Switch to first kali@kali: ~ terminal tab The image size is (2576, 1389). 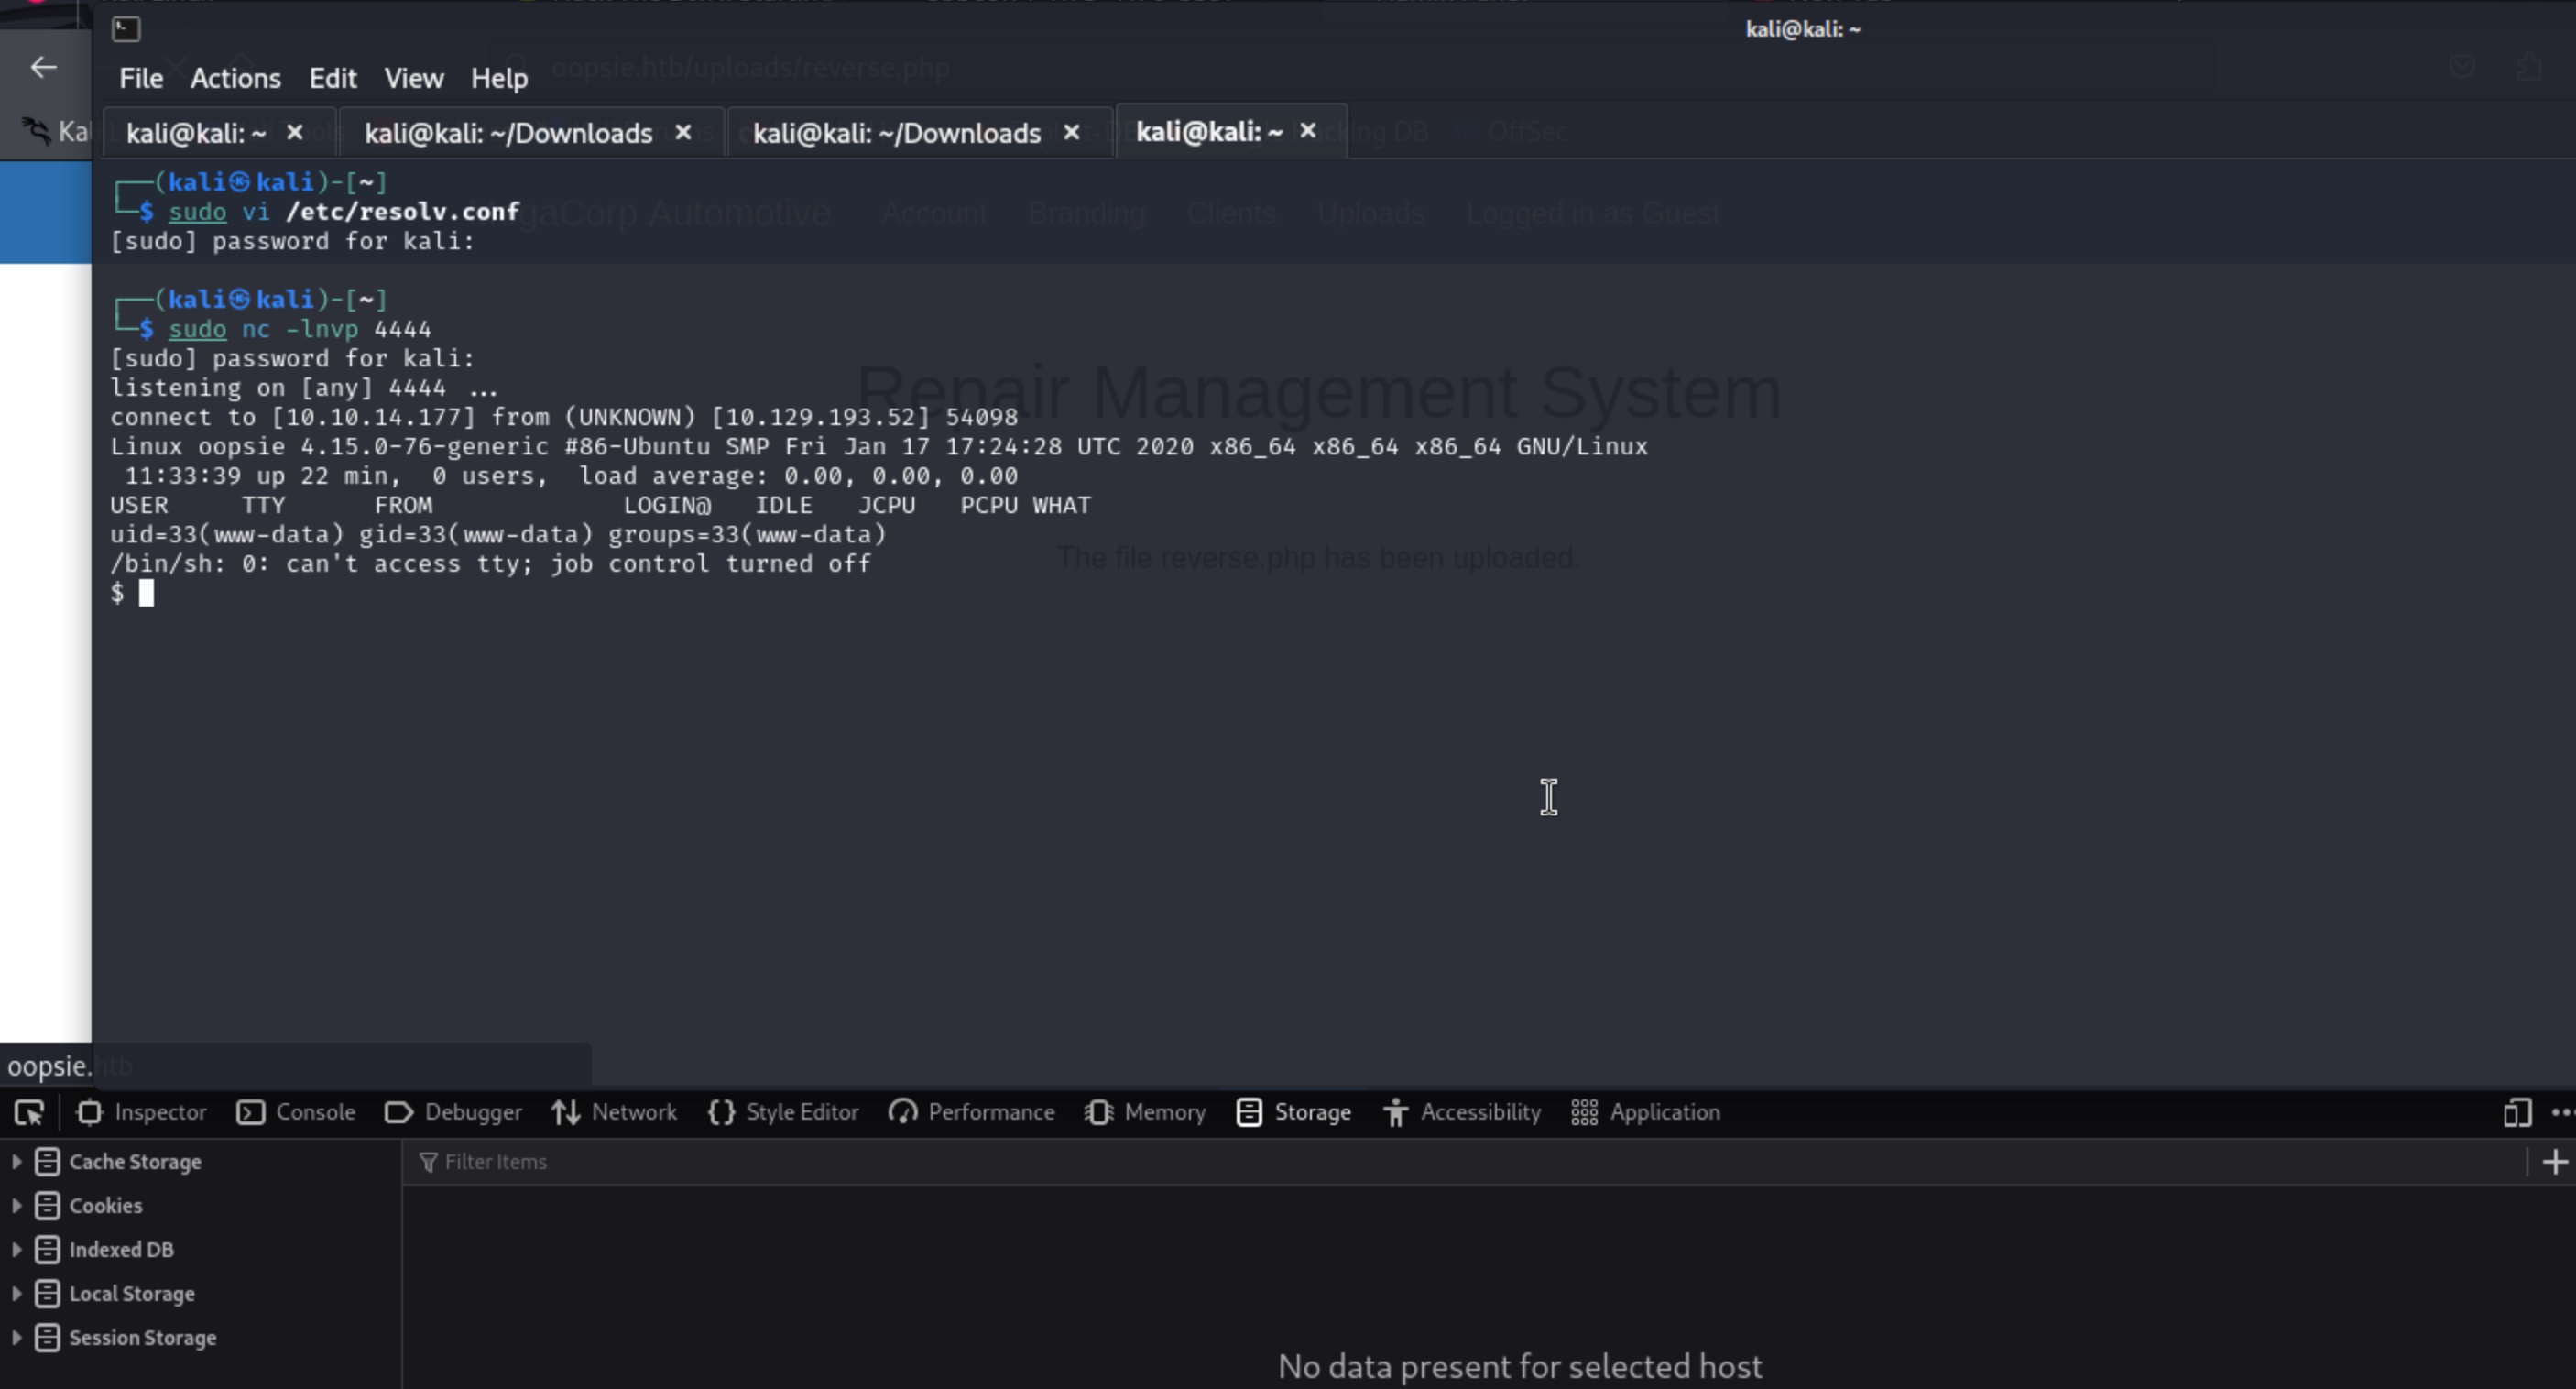point(196,133)
